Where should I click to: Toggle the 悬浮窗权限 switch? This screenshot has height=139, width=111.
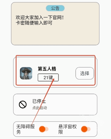pos(86,129)
